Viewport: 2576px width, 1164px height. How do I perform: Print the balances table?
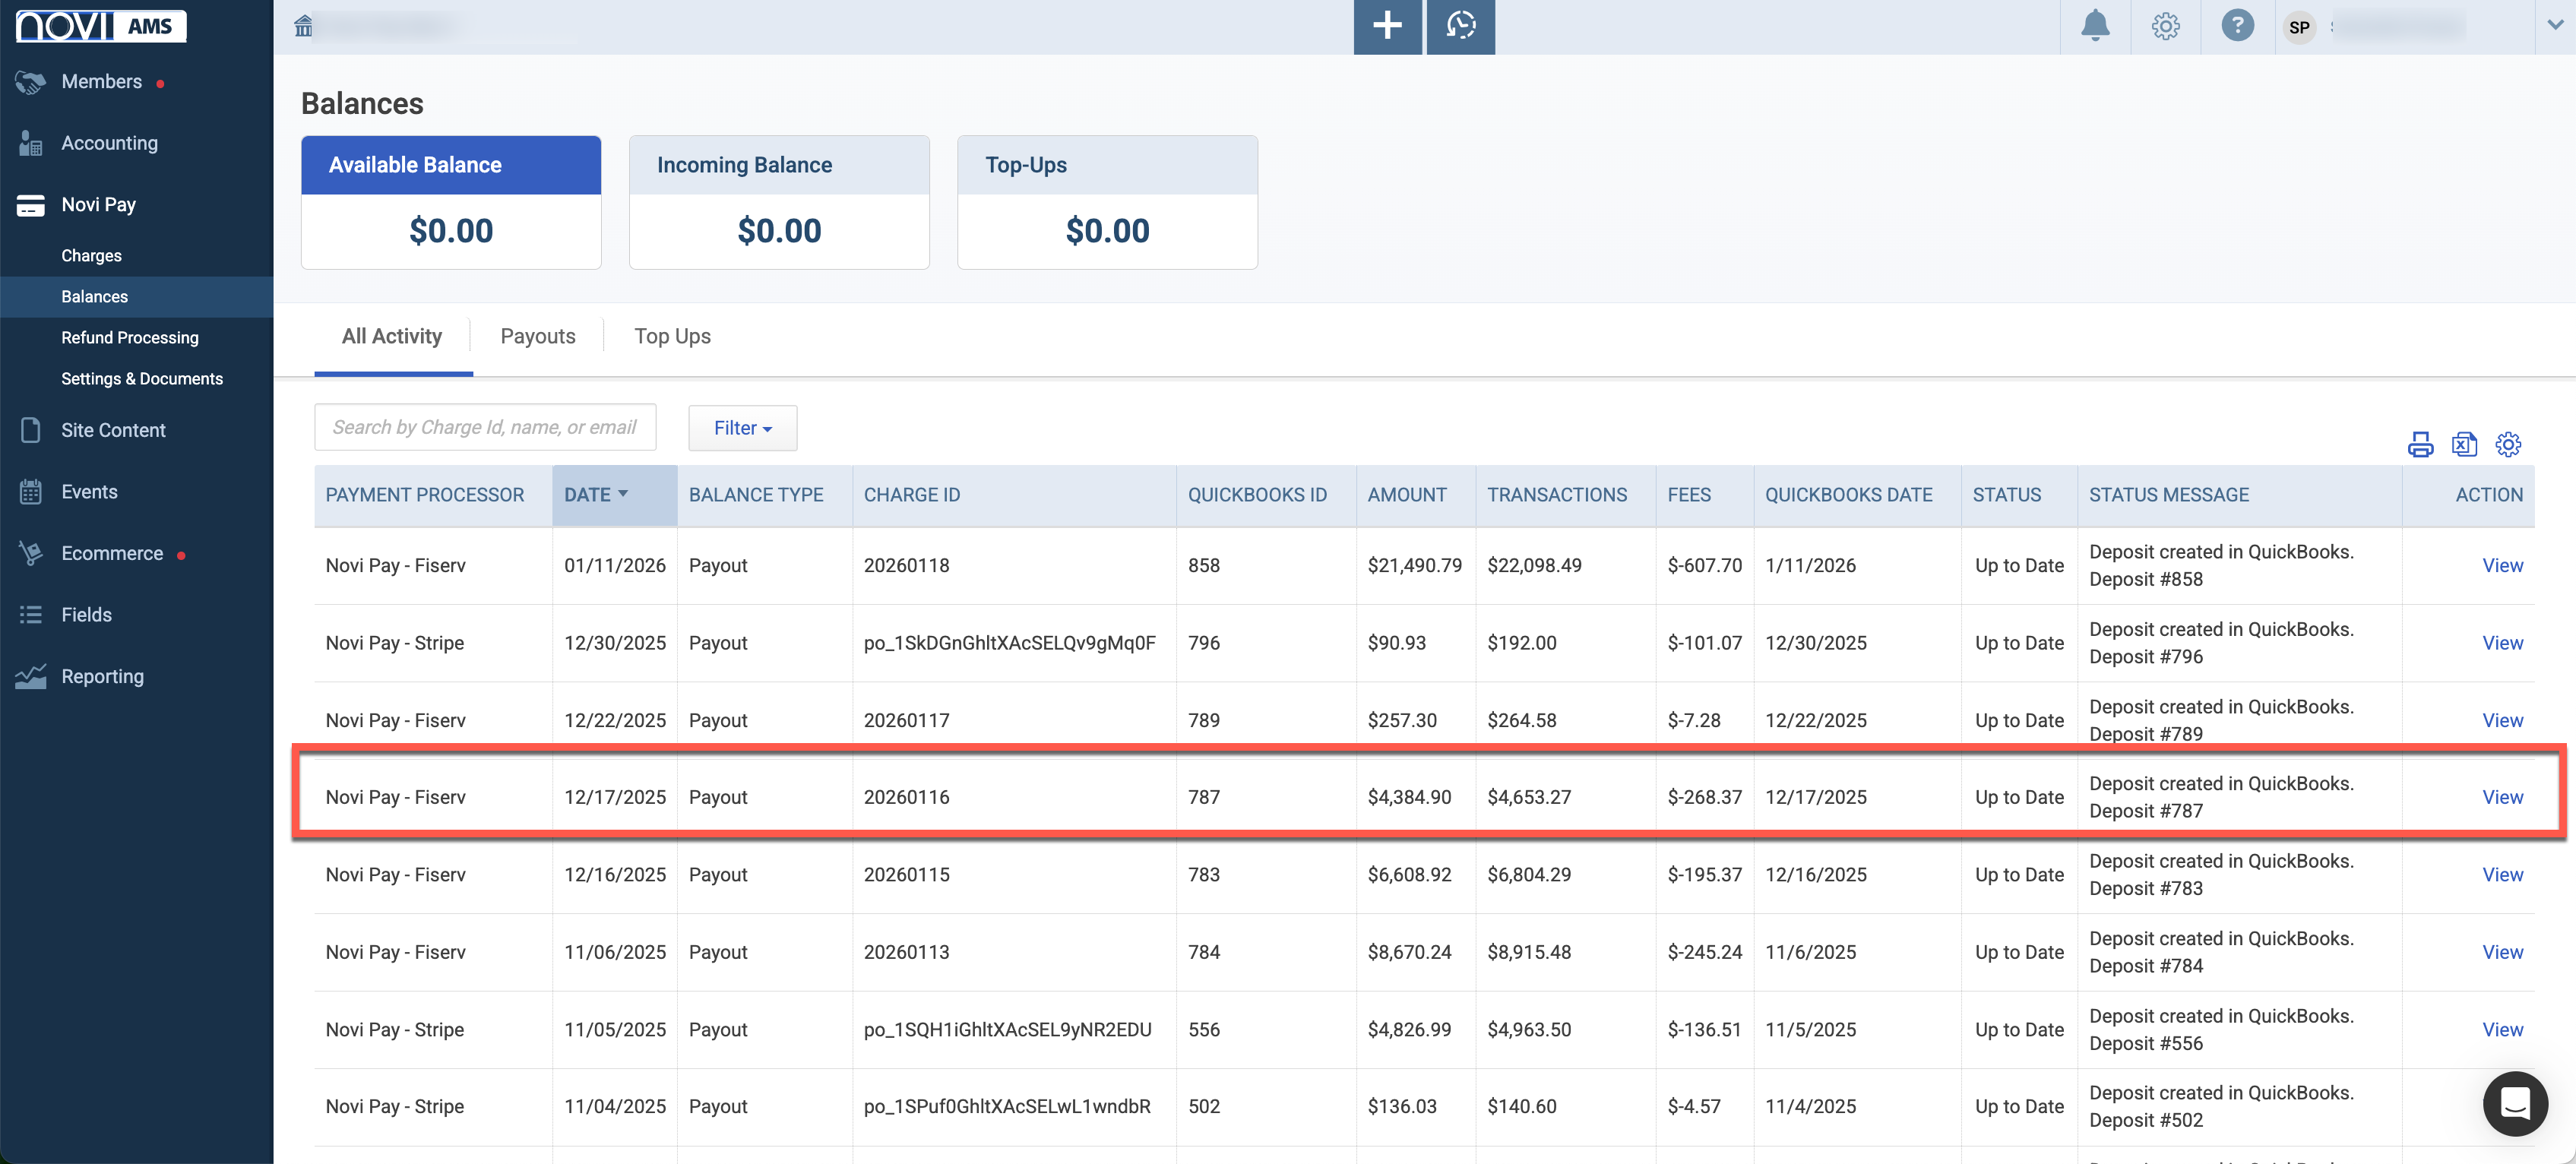pos(2420,444)
